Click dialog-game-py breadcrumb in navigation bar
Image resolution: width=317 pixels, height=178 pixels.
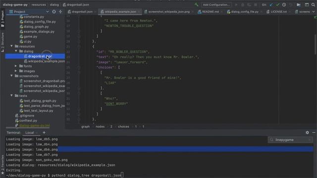click(x=15, y=4)
